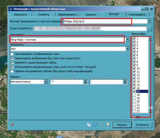Click the magnifier fit-to-selection icon

pyautogui.click(x=101, y=125)
